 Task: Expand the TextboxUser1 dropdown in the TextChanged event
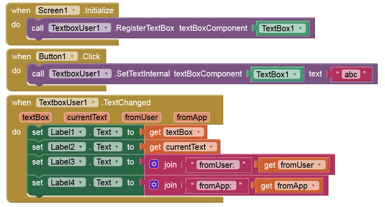tap(93, 102)
